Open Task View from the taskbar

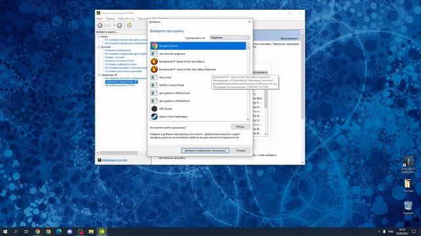(x=26, y=231)
